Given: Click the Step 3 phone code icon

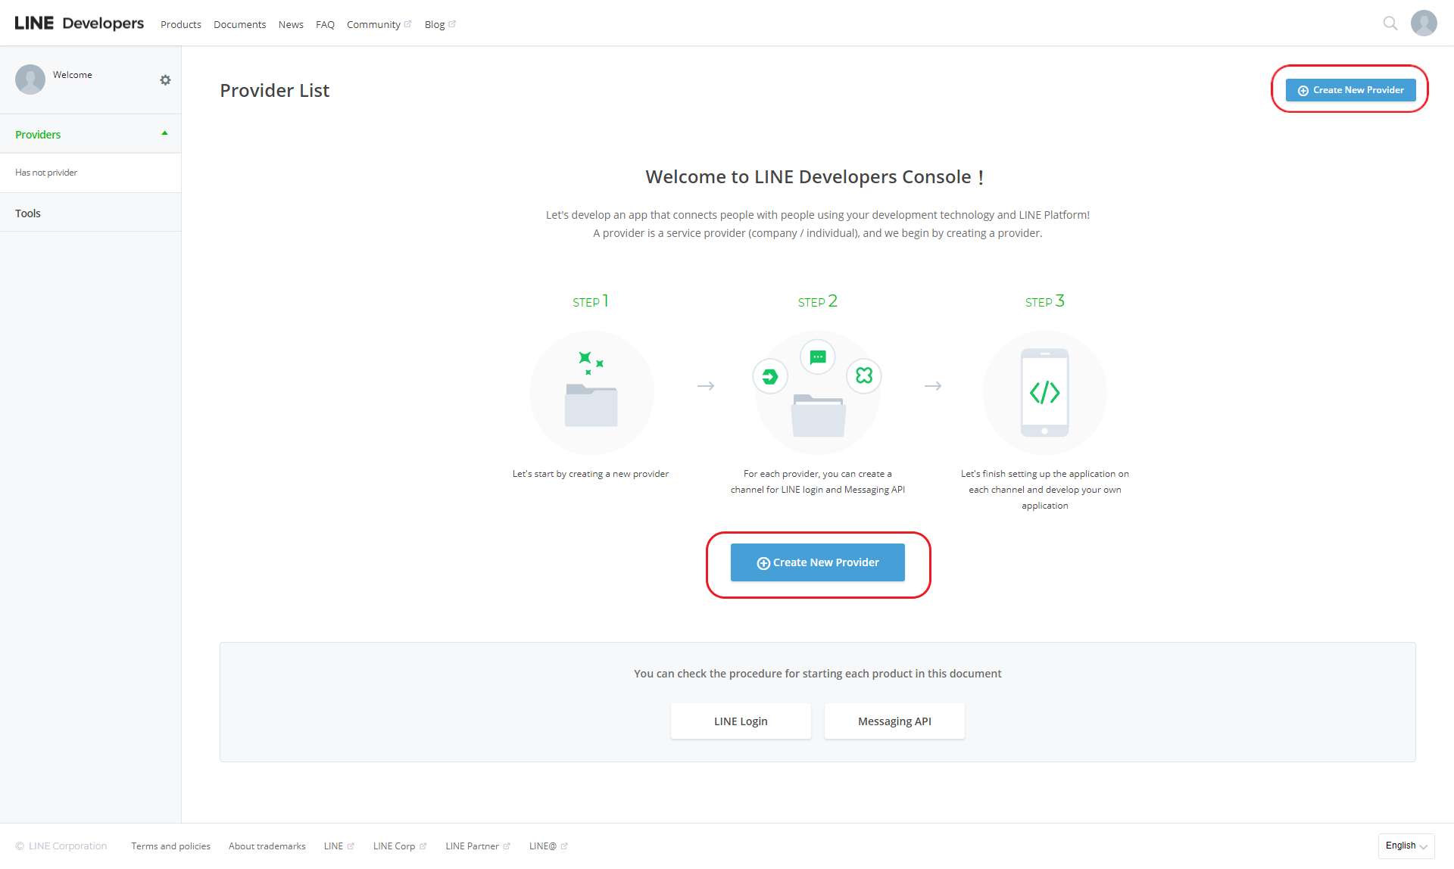Looking at the screenshot, I should pyautogui.click(x=1044, y=392).
